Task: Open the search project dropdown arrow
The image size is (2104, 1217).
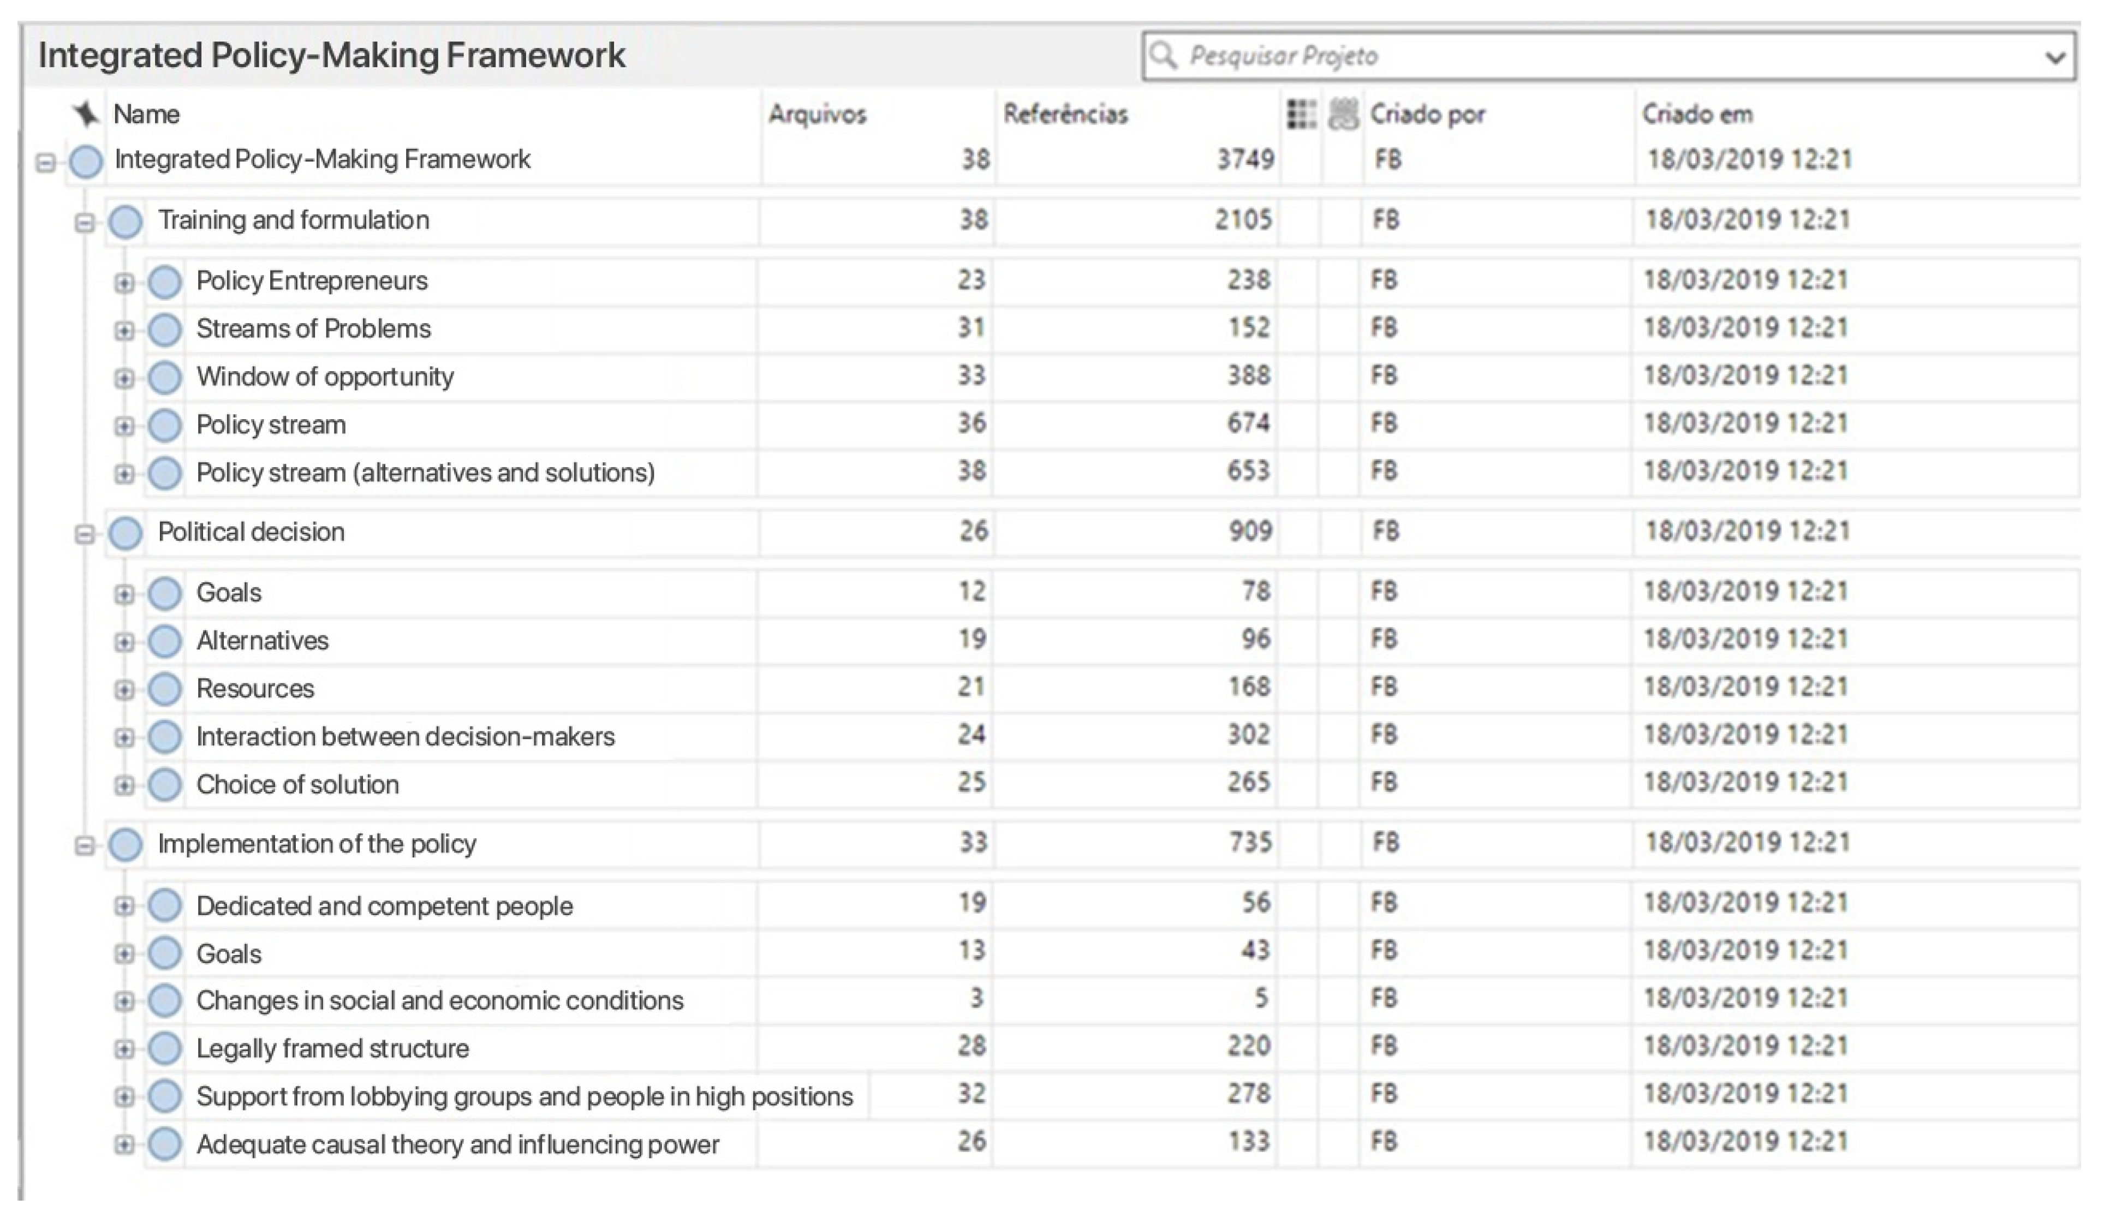Action: 2055,58
